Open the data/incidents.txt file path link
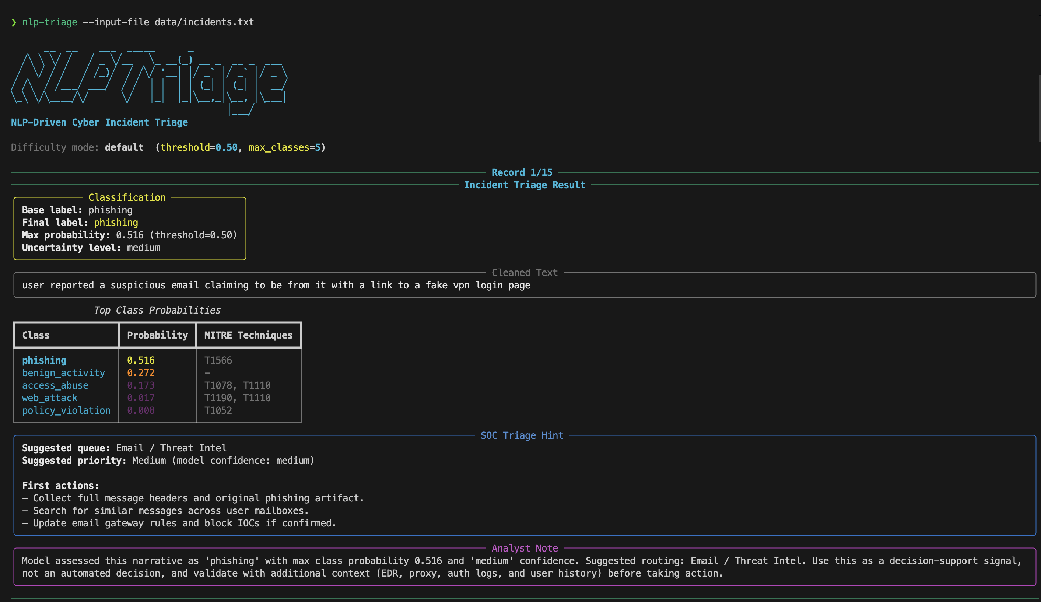 [x=204, y=22]
